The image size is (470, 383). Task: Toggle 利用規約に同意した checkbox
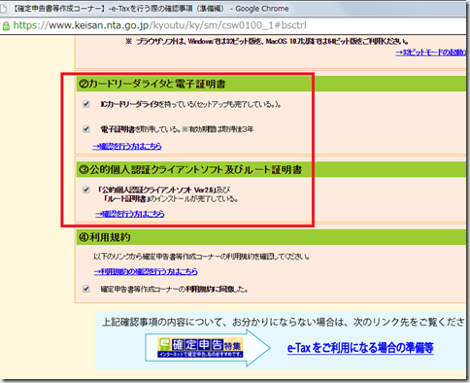pyautogui.click(x=86, y=289)
